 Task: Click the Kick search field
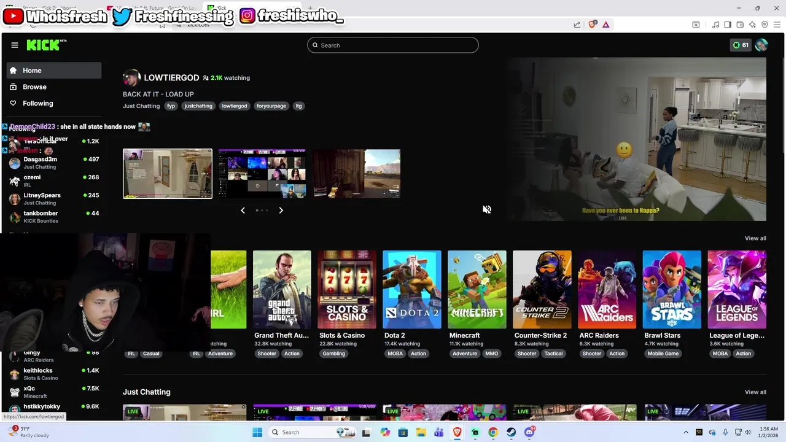[x=393, y=45]
